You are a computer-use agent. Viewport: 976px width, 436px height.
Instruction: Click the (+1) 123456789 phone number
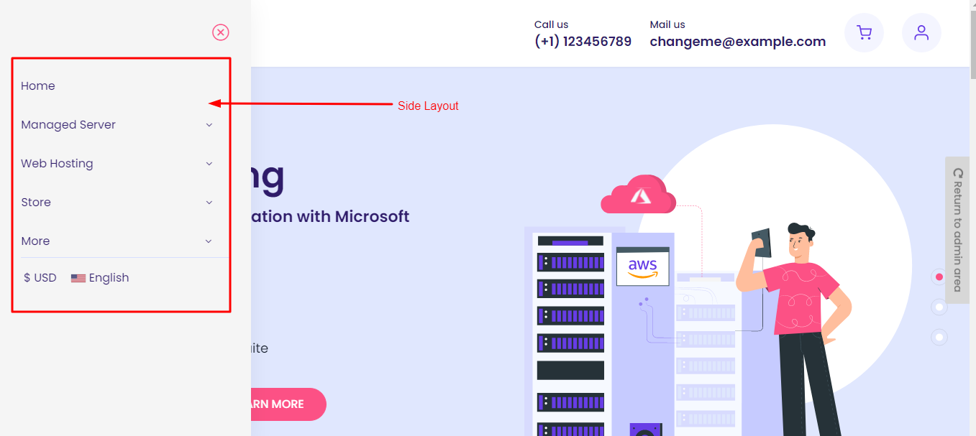[583, 42]
